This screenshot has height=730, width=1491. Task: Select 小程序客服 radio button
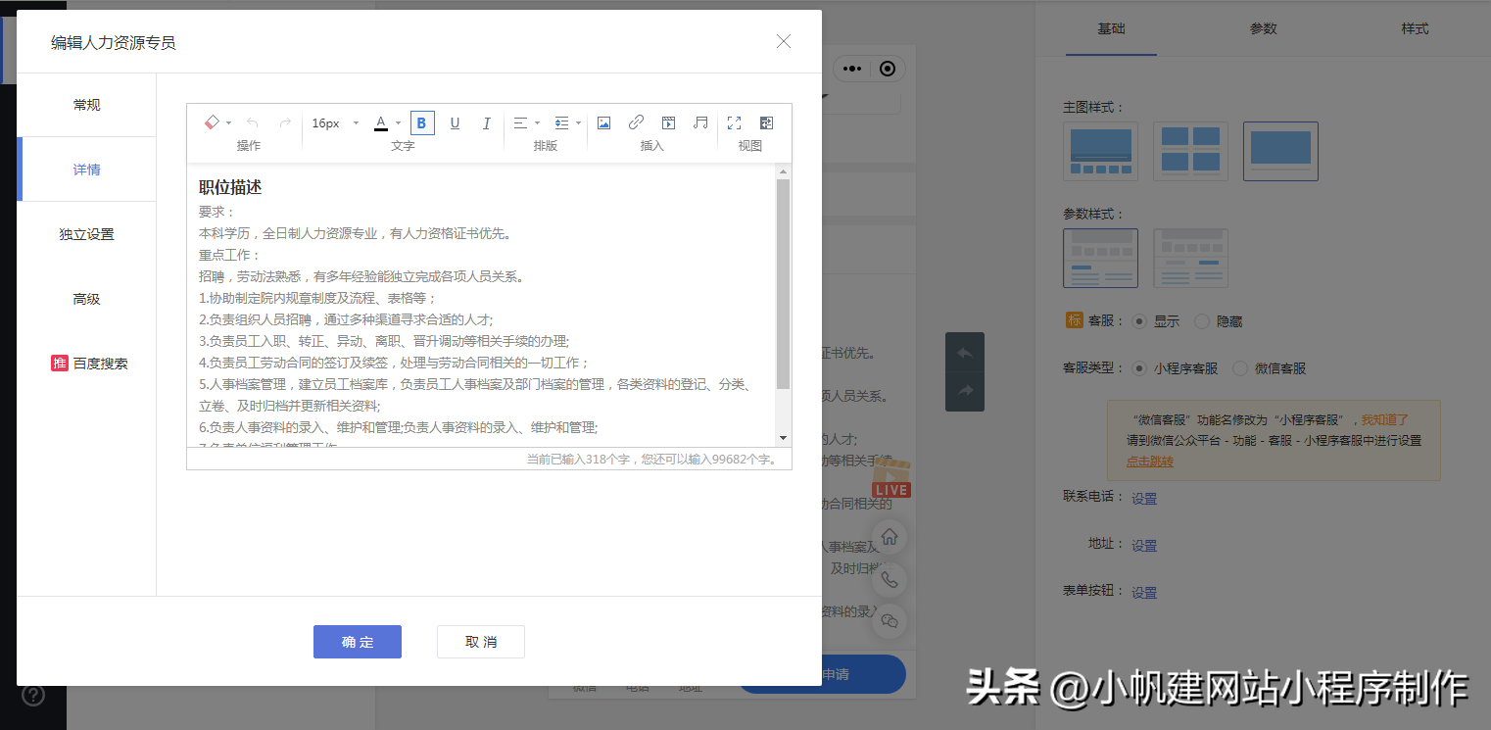tap(1138, 368)
